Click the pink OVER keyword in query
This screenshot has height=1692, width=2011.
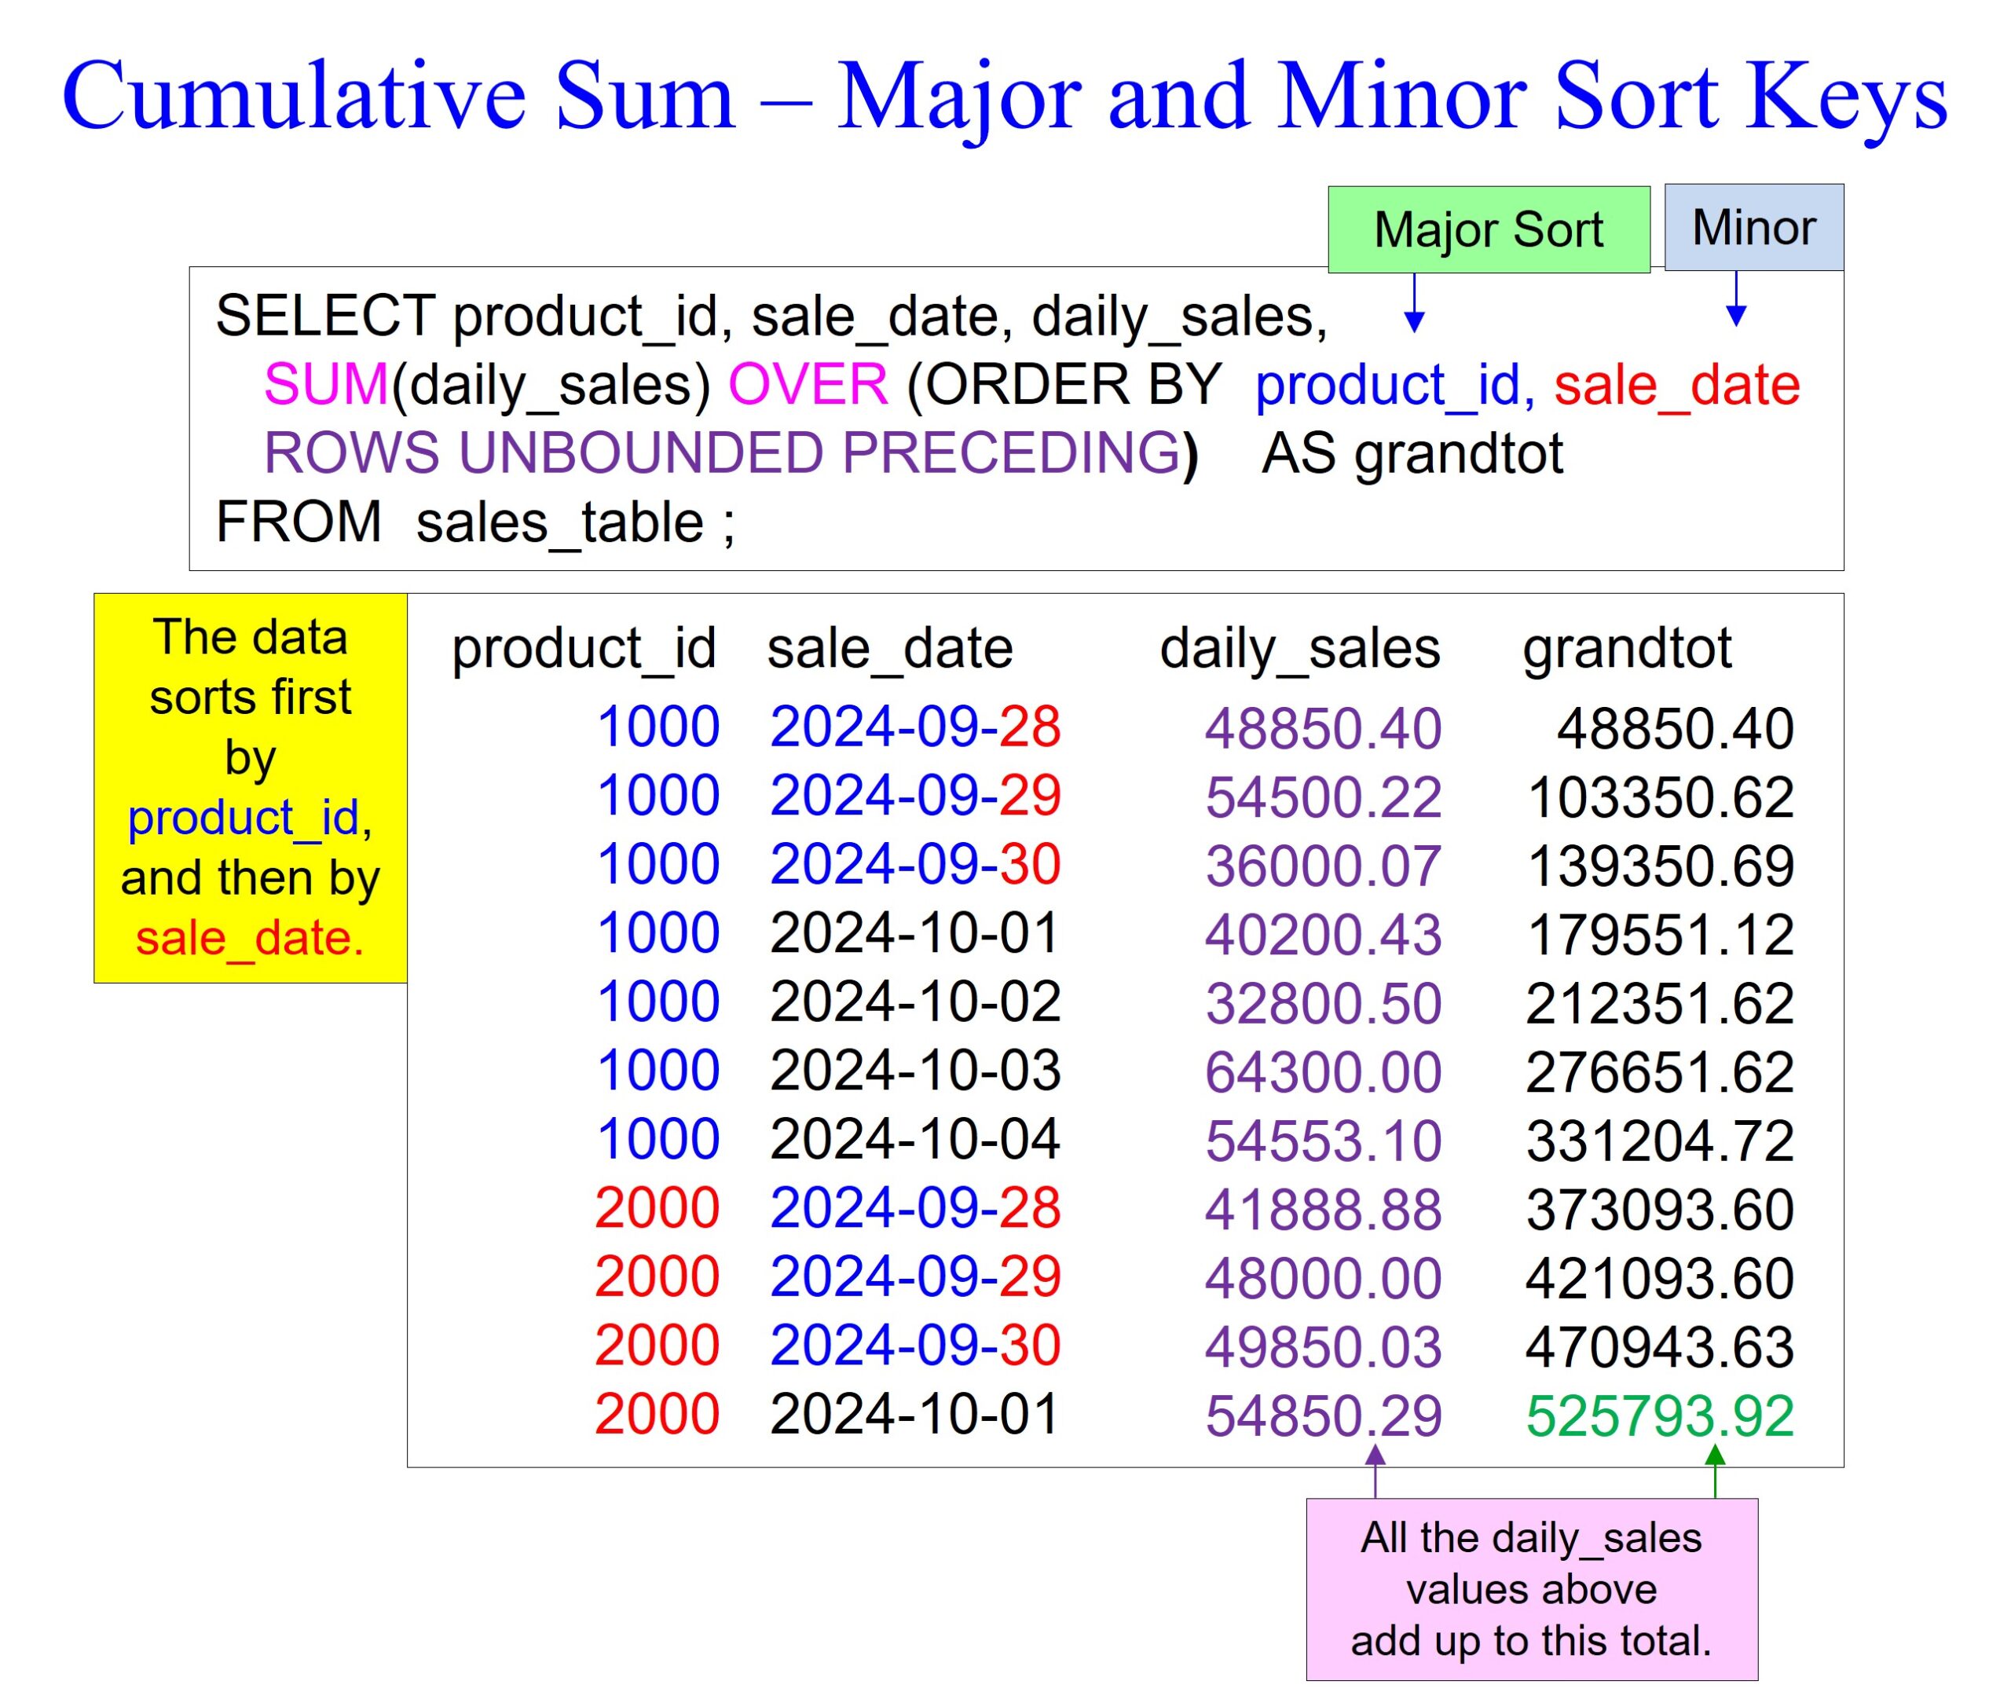coord(808,385)
